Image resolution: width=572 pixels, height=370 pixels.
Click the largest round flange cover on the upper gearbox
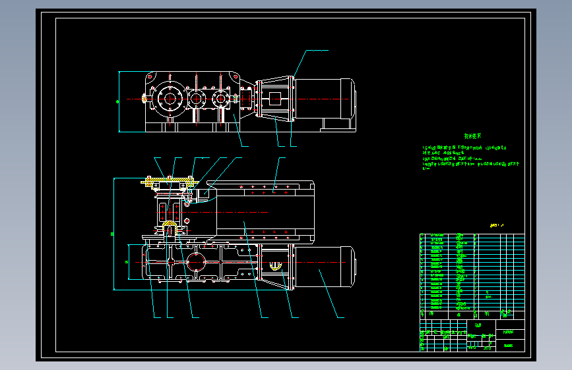(x=170, y=99)
